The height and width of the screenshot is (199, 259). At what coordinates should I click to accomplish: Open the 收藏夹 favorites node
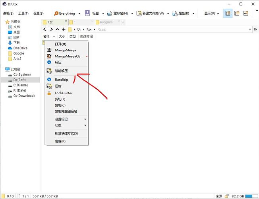13,21
